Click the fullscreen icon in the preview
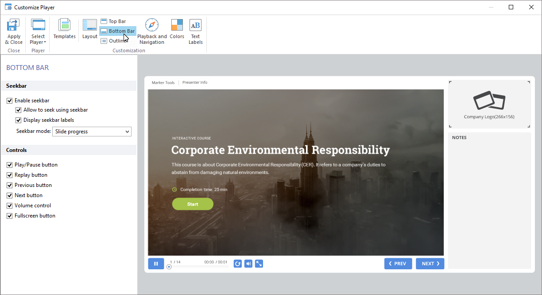This screenshot has height=295, width=542. tap(259, 264)
